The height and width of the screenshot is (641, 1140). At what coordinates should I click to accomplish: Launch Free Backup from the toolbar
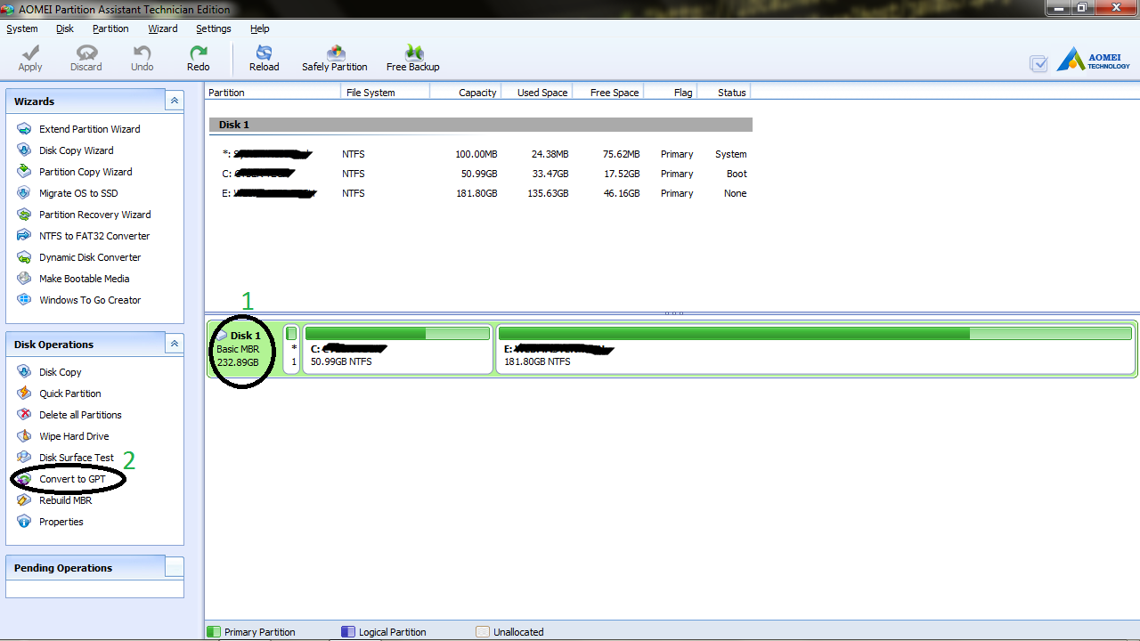[x=412, y=53]
